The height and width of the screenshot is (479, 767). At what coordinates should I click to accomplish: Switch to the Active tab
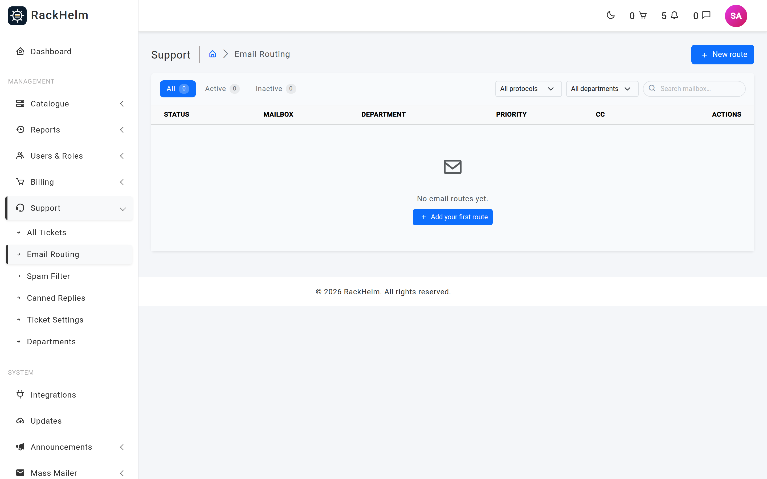point(222,89)
